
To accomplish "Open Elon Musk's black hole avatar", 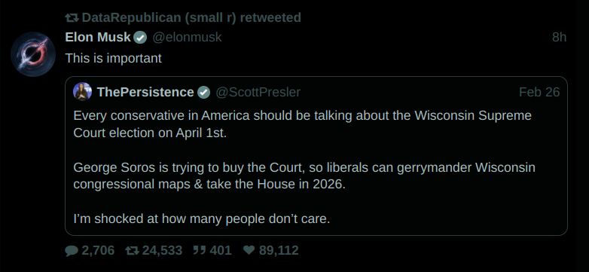I will [x=33, y=54].
